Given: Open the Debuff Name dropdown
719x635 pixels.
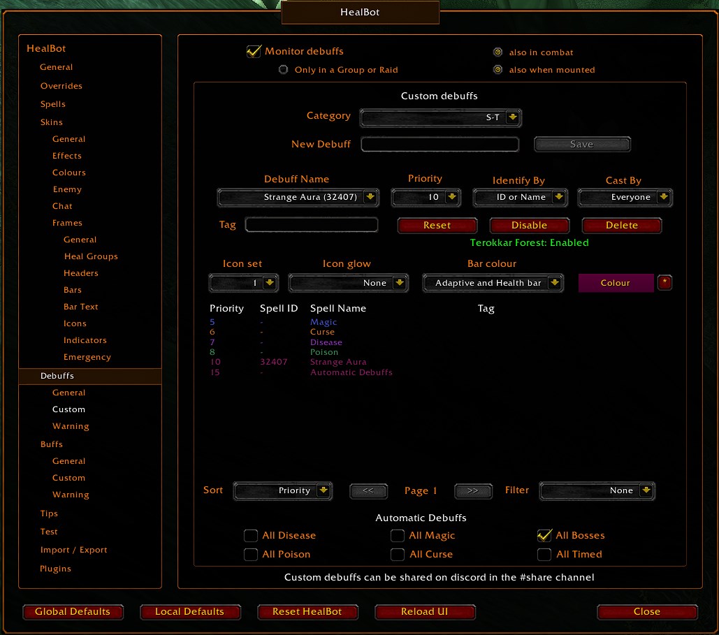Looking at the screenshot, I should [298, 197].
